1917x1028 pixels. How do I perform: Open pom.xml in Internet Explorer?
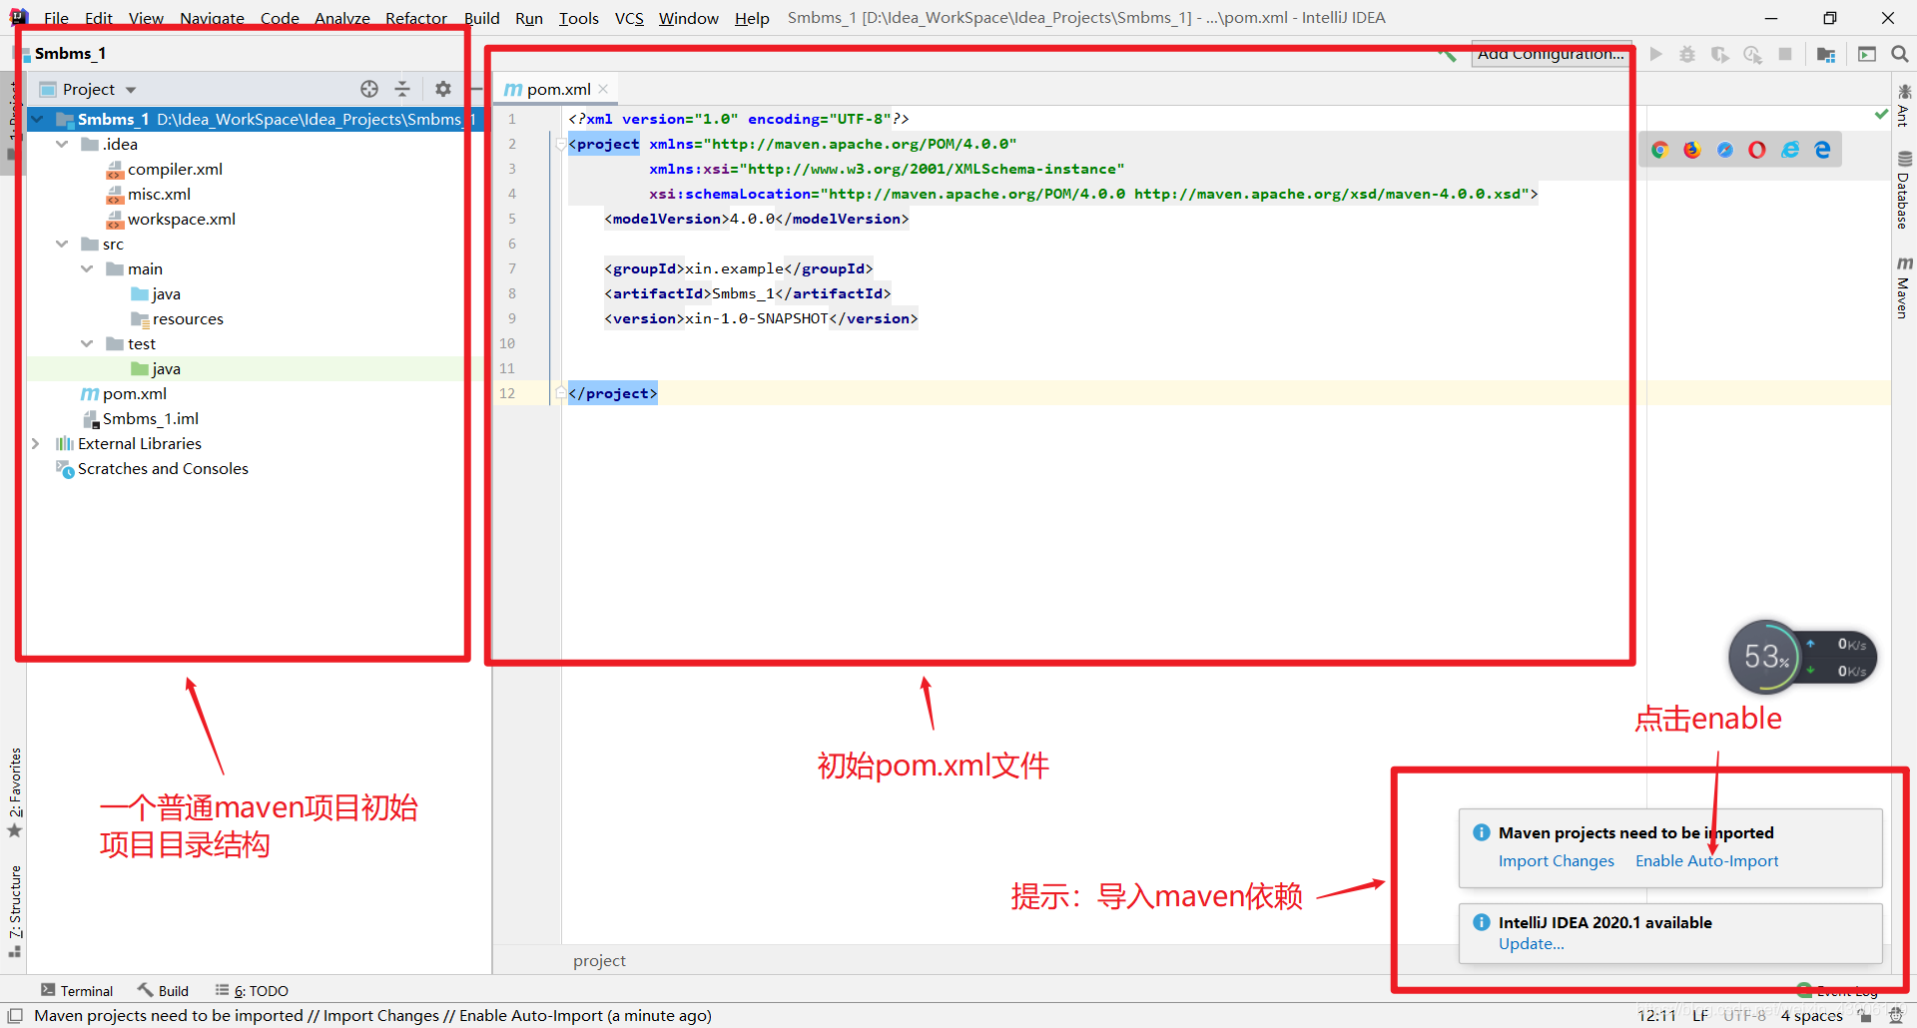pyautogui.click(x=1790, y=150)
